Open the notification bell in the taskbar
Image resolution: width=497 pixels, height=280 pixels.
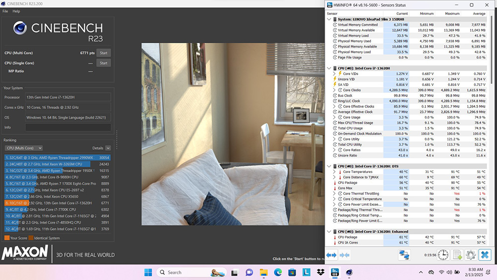click(489, 273)
